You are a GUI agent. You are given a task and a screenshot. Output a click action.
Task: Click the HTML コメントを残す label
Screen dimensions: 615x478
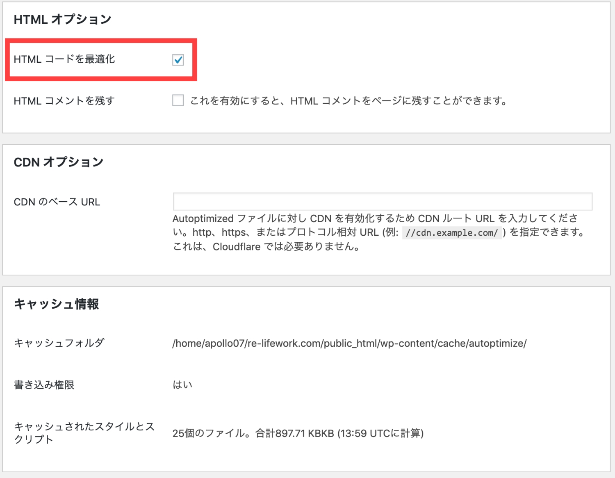point(64,101)
